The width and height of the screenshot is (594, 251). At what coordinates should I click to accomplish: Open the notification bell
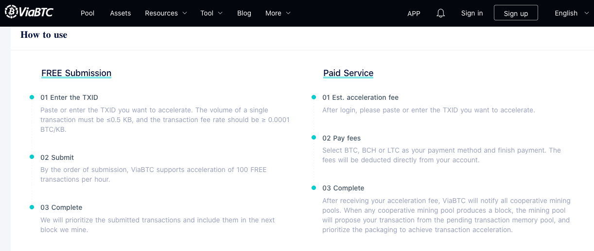441,13
